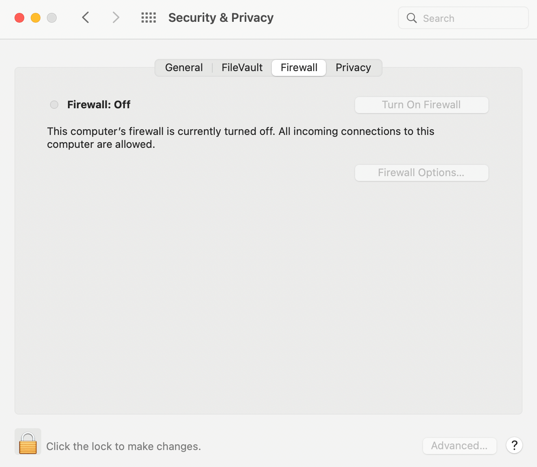Switch to the FileVault tab
The image size is (537, 467).
[241, 67]
